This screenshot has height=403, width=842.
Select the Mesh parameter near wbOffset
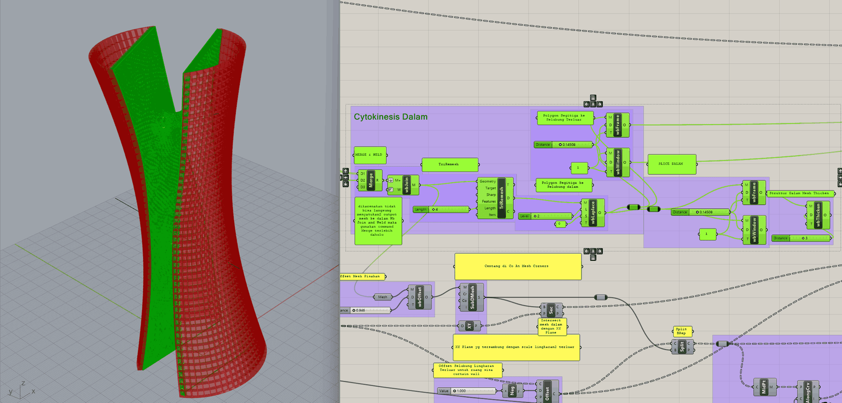tap(383, 297)
